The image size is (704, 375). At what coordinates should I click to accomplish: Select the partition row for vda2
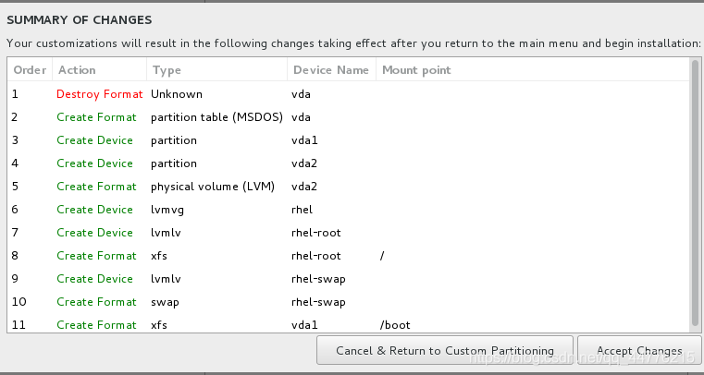pyautogui.click(x=349, y=163)
